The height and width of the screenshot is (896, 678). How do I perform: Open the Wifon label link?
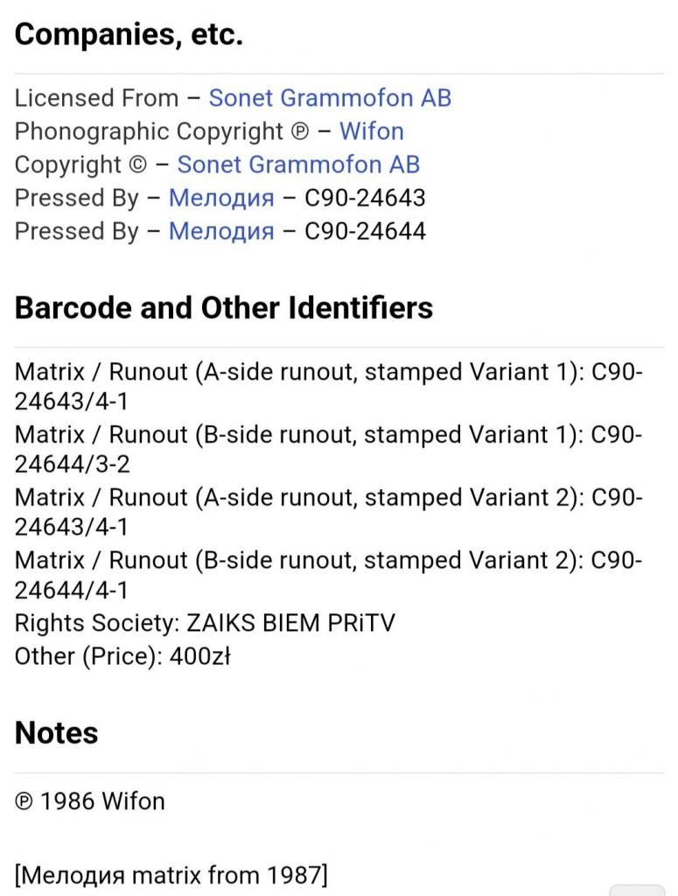click(x=371, y=131)
